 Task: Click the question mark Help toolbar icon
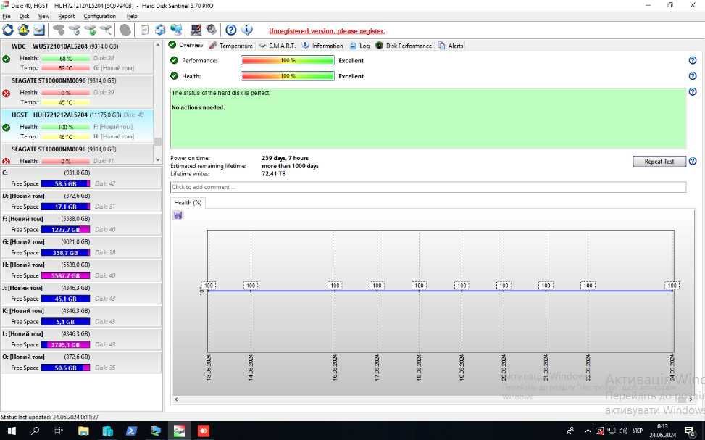tap(231, 30)
